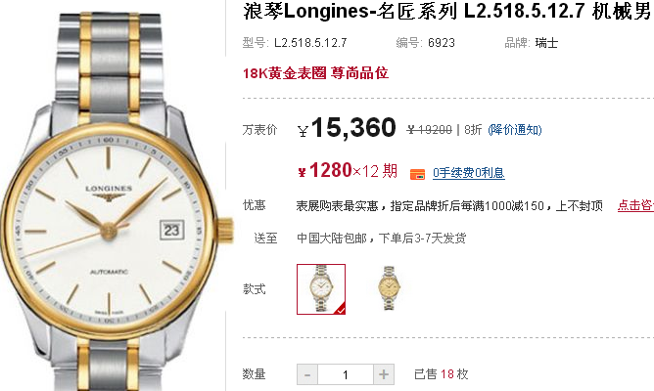Click the 已售 18 枚 sold count

(442, 374)
